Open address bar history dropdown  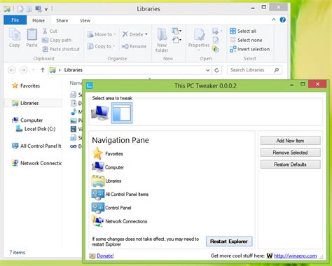[x=207, y=70]
